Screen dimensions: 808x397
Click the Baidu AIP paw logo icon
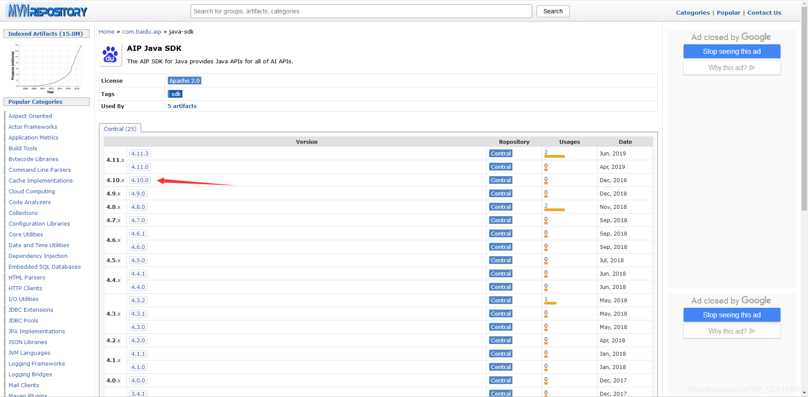pos(110,55)
